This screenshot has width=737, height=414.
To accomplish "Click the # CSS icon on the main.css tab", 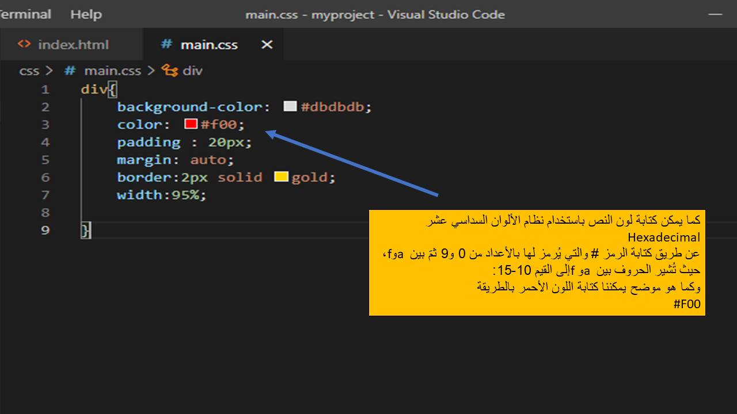I will [166, 44].
